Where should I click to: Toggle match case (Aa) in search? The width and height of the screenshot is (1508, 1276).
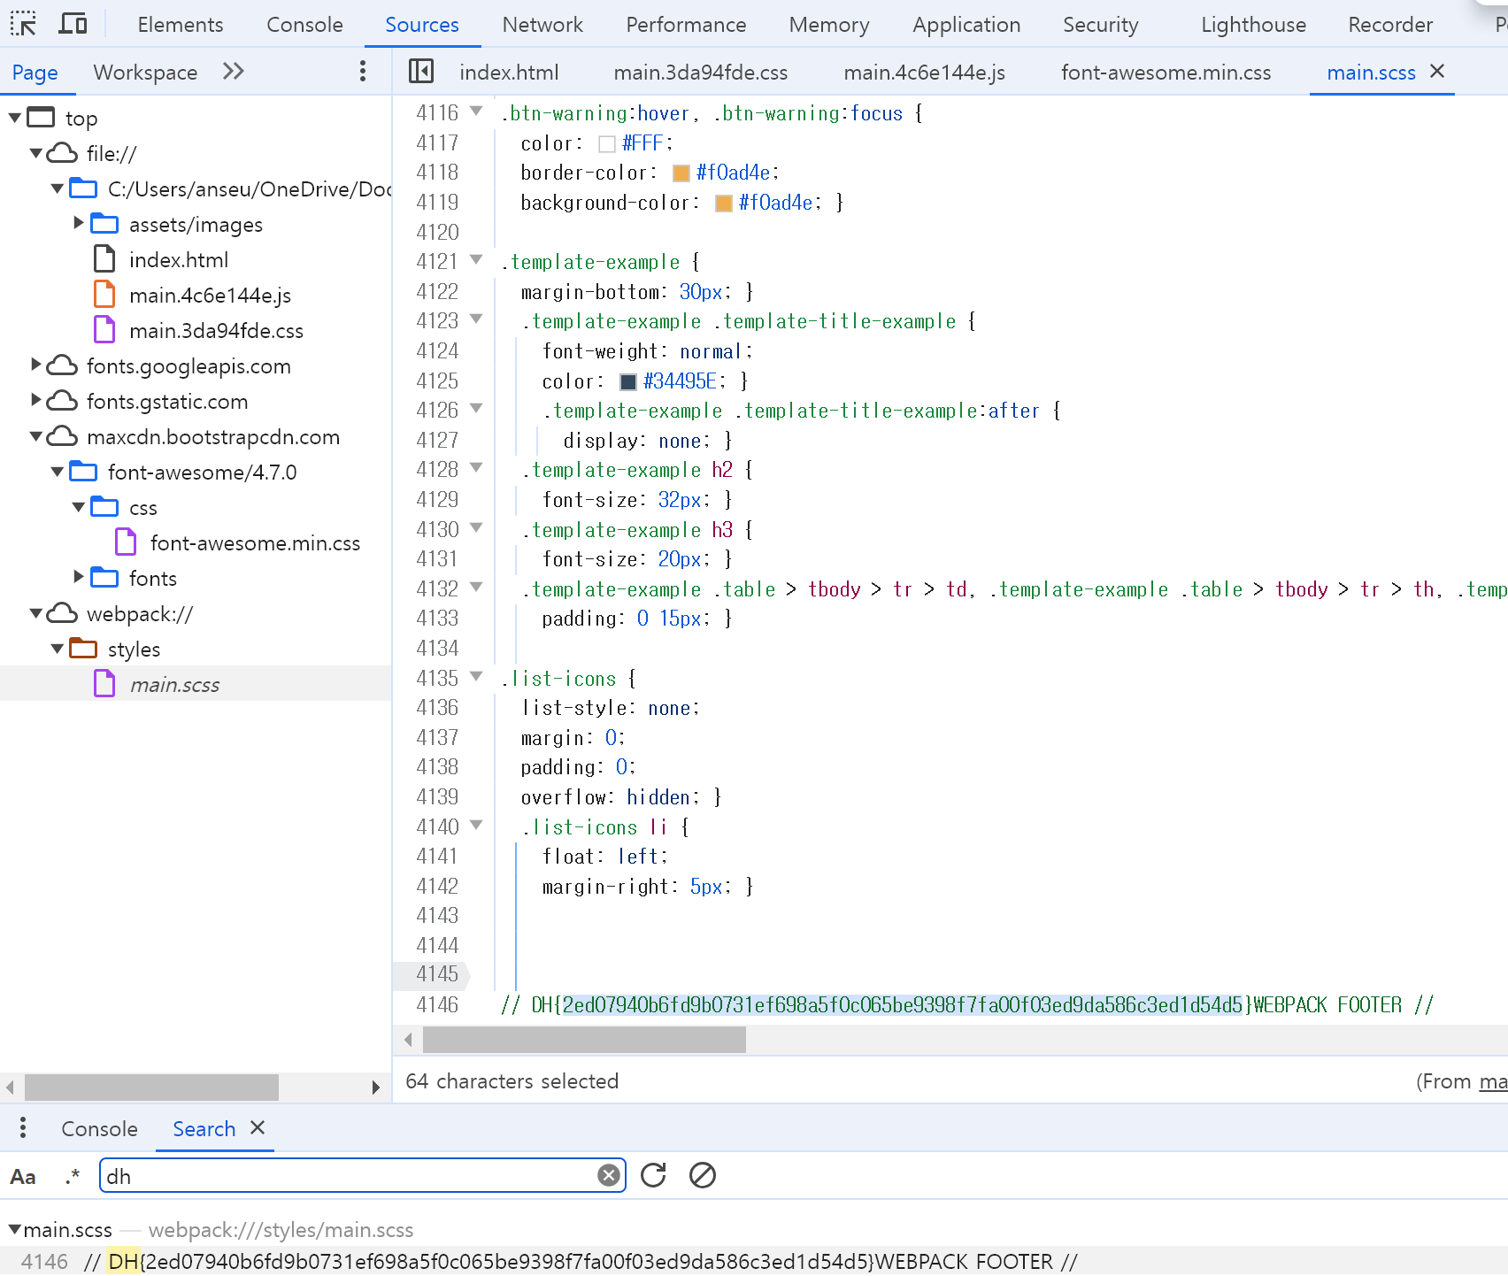tap(23, 1177)
